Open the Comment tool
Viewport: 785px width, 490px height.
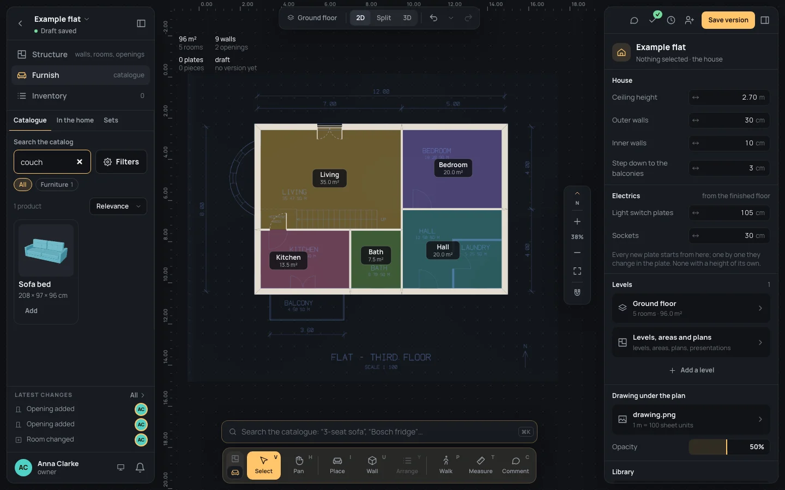(516, 465)
